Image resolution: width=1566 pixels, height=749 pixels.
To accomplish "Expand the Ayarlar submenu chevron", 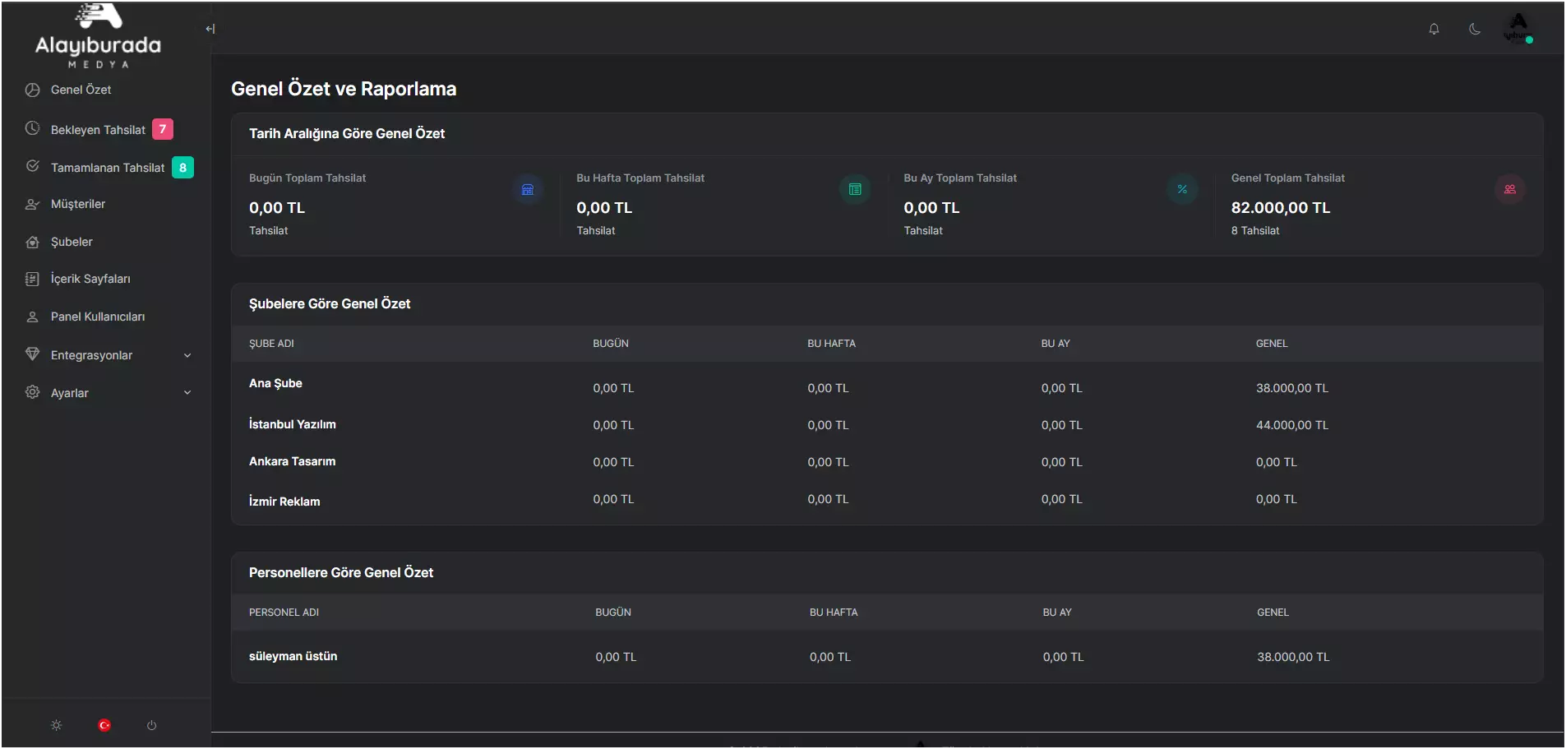I will (x=187, y=393).
